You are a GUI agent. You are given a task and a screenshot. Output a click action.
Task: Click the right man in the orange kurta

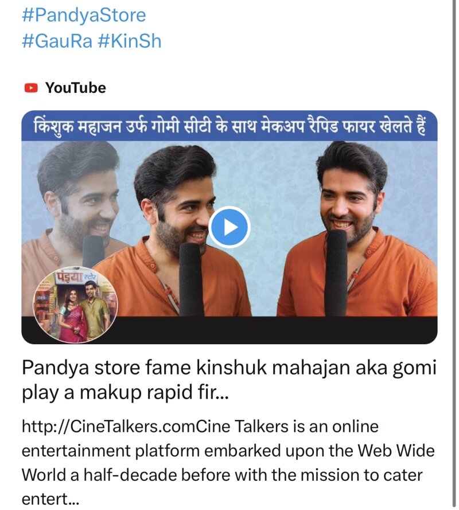(x=357, y=229)
